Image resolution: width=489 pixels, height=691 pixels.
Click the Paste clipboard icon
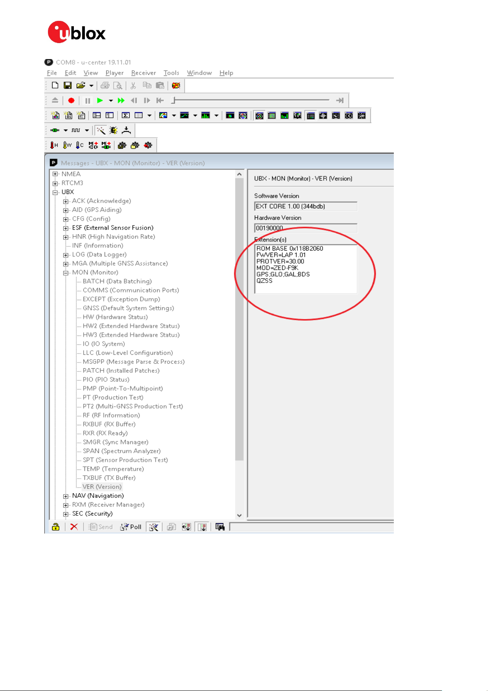pos(160,85)
